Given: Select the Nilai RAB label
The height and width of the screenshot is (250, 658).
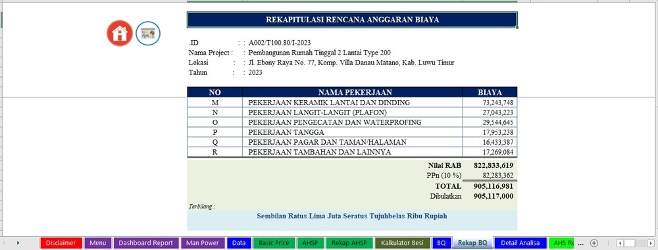Looking at the screenshot, I should (445, 165).
